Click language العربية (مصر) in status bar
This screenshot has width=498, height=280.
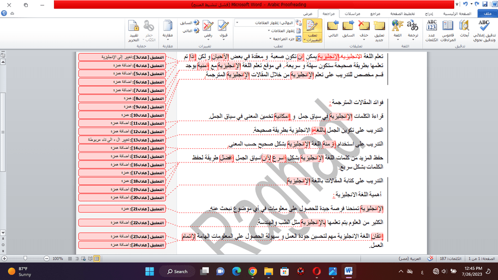tap(409, 259)
